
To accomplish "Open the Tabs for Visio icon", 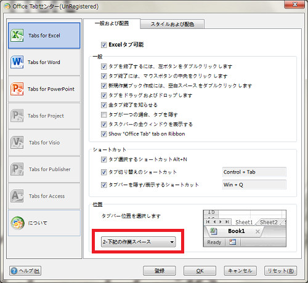I will point(17,143).
